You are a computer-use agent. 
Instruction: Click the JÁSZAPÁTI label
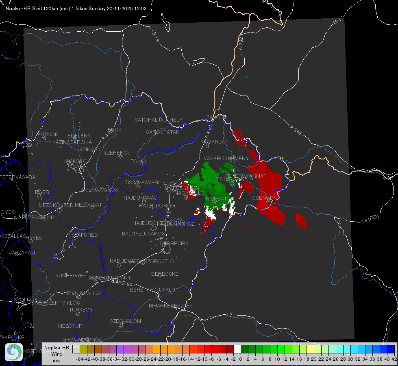pos(22,253)
